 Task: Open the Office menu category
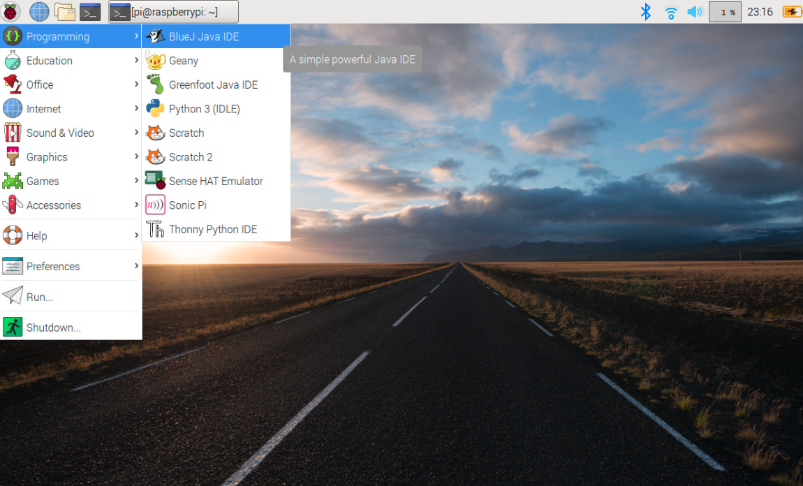click(x=71, y=84)
